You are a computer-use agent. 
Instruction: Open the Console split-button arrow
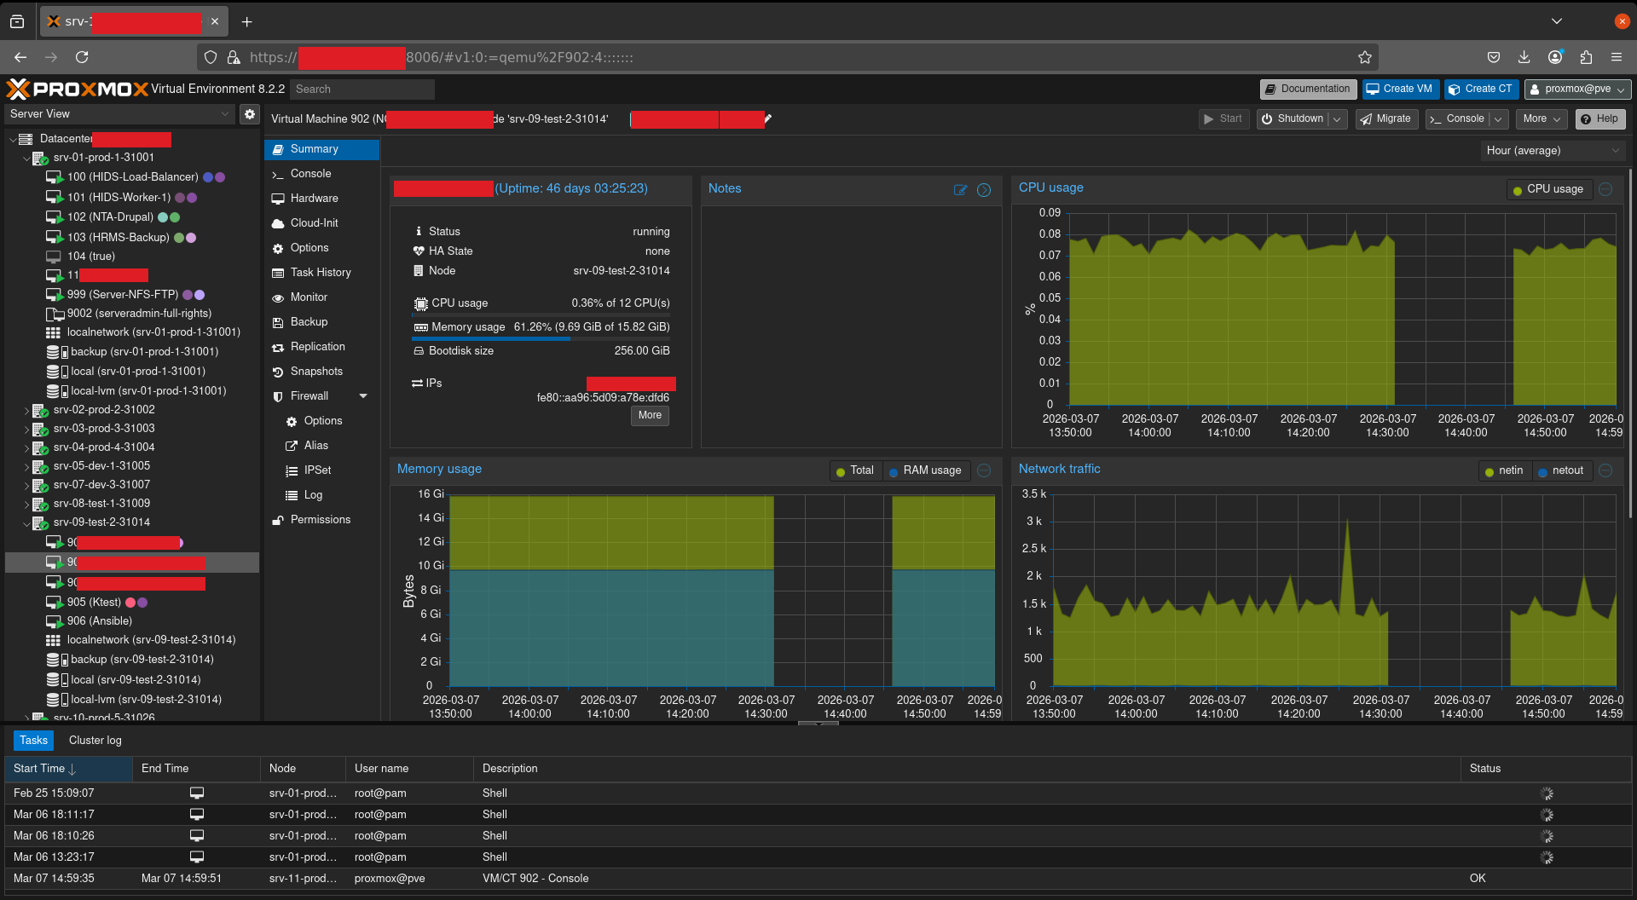tap(1498, 119)
